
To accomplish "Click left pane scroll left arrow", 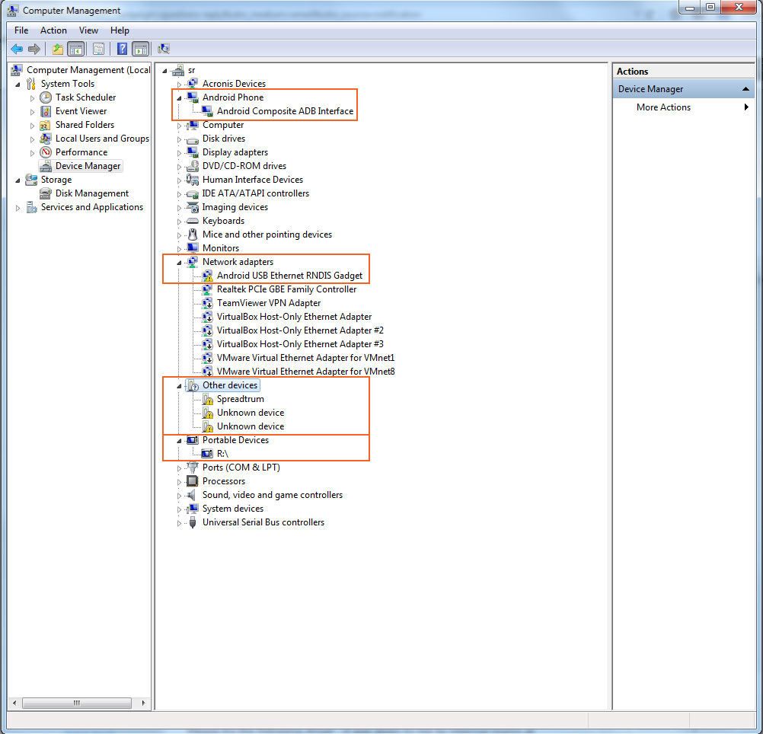I will (x=14, y=703).
